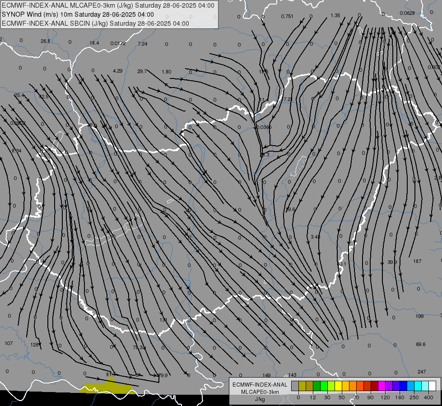Select the magenta swatch in the legend
This screenshot has height=406, width=442.
[x=382, y=386]
